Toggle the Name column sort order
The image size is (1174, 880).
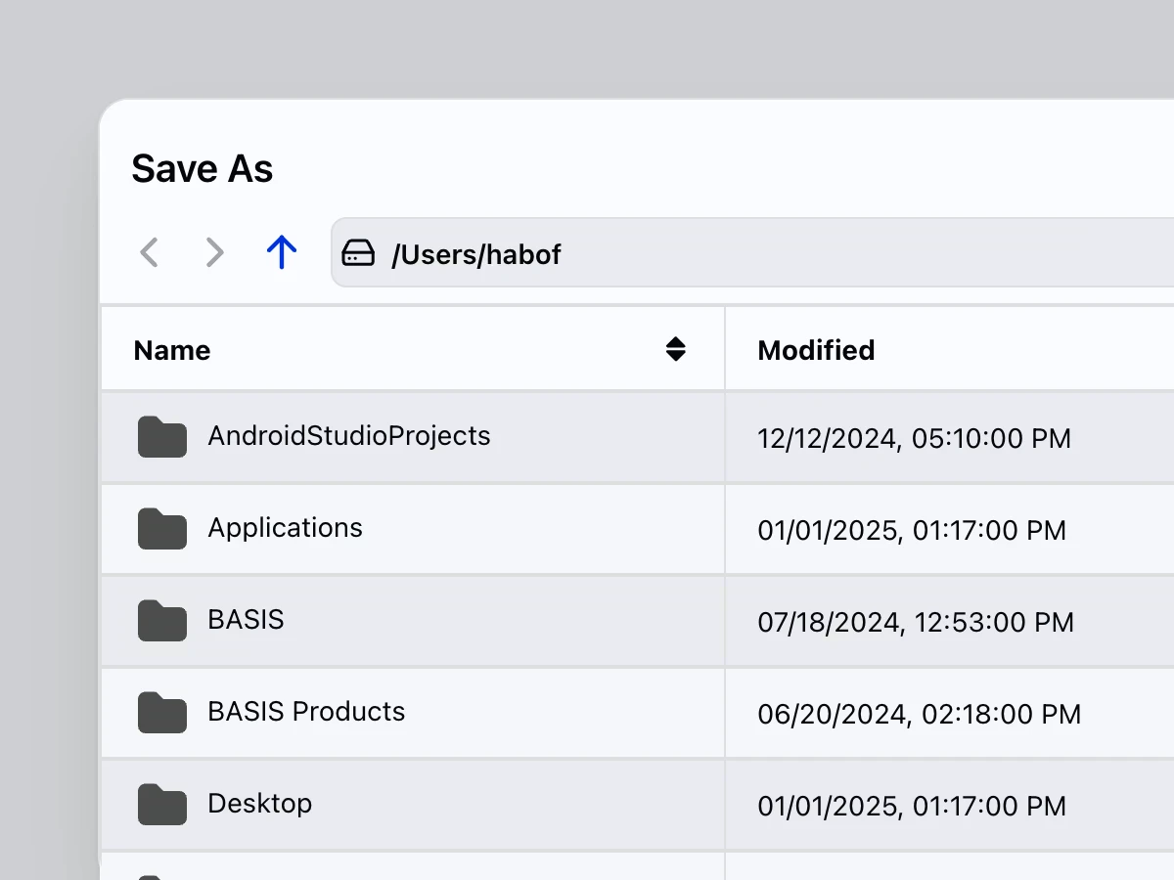(x=677, y=349)
